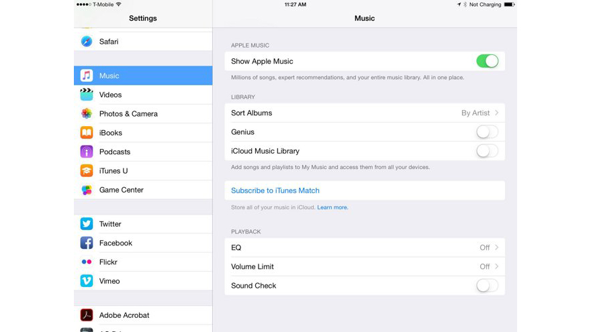Open Safari settings row label
This screenshot has width=591, height=332.
click(x=109, y=42)
